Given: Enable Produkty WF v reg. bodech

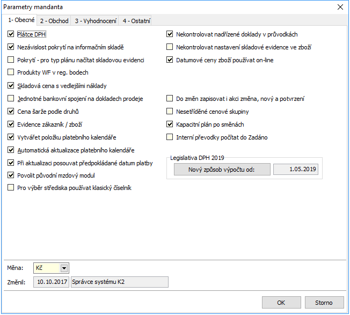Looking at the screenshot, I should click(11, 72).
